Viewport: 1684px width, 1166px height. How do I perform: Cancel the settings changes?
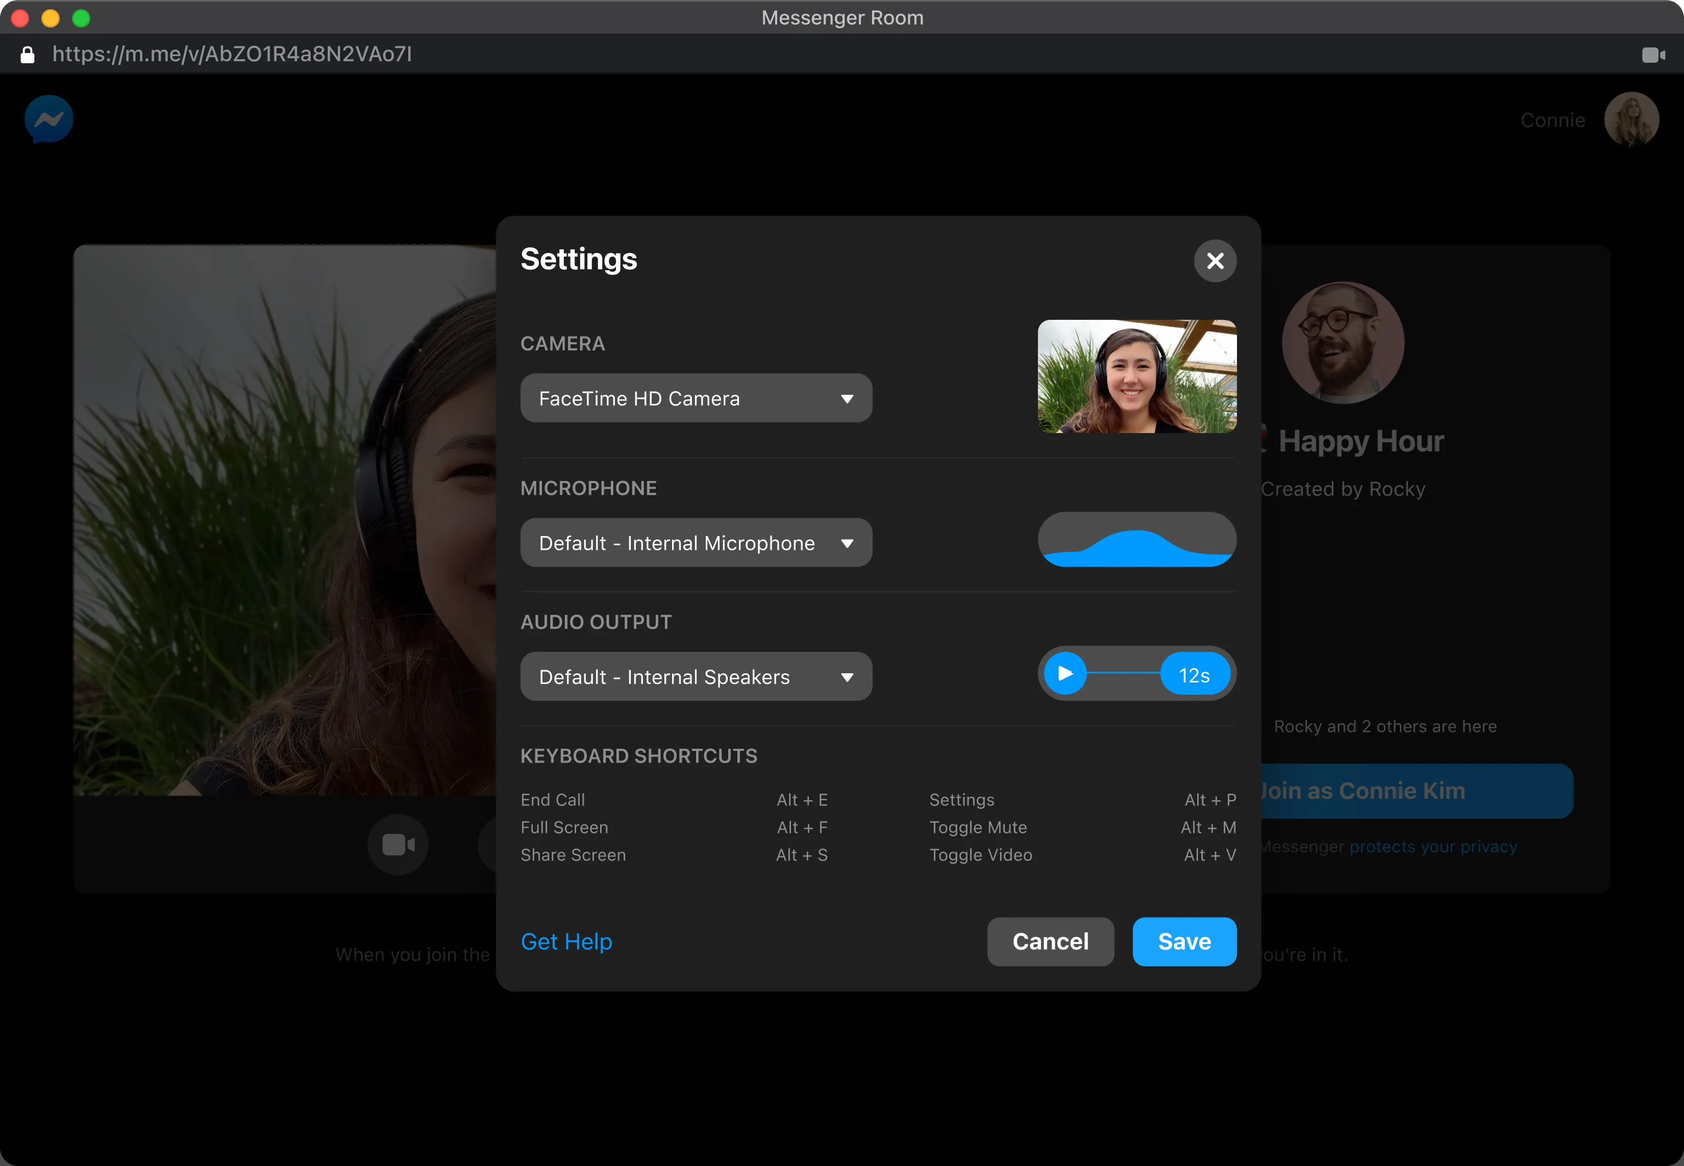pos(1050,941)
